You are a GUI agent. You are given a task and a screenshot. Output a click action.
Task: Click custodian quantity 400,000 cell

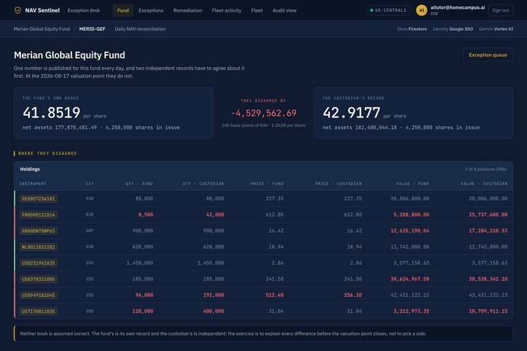point(213,311)
